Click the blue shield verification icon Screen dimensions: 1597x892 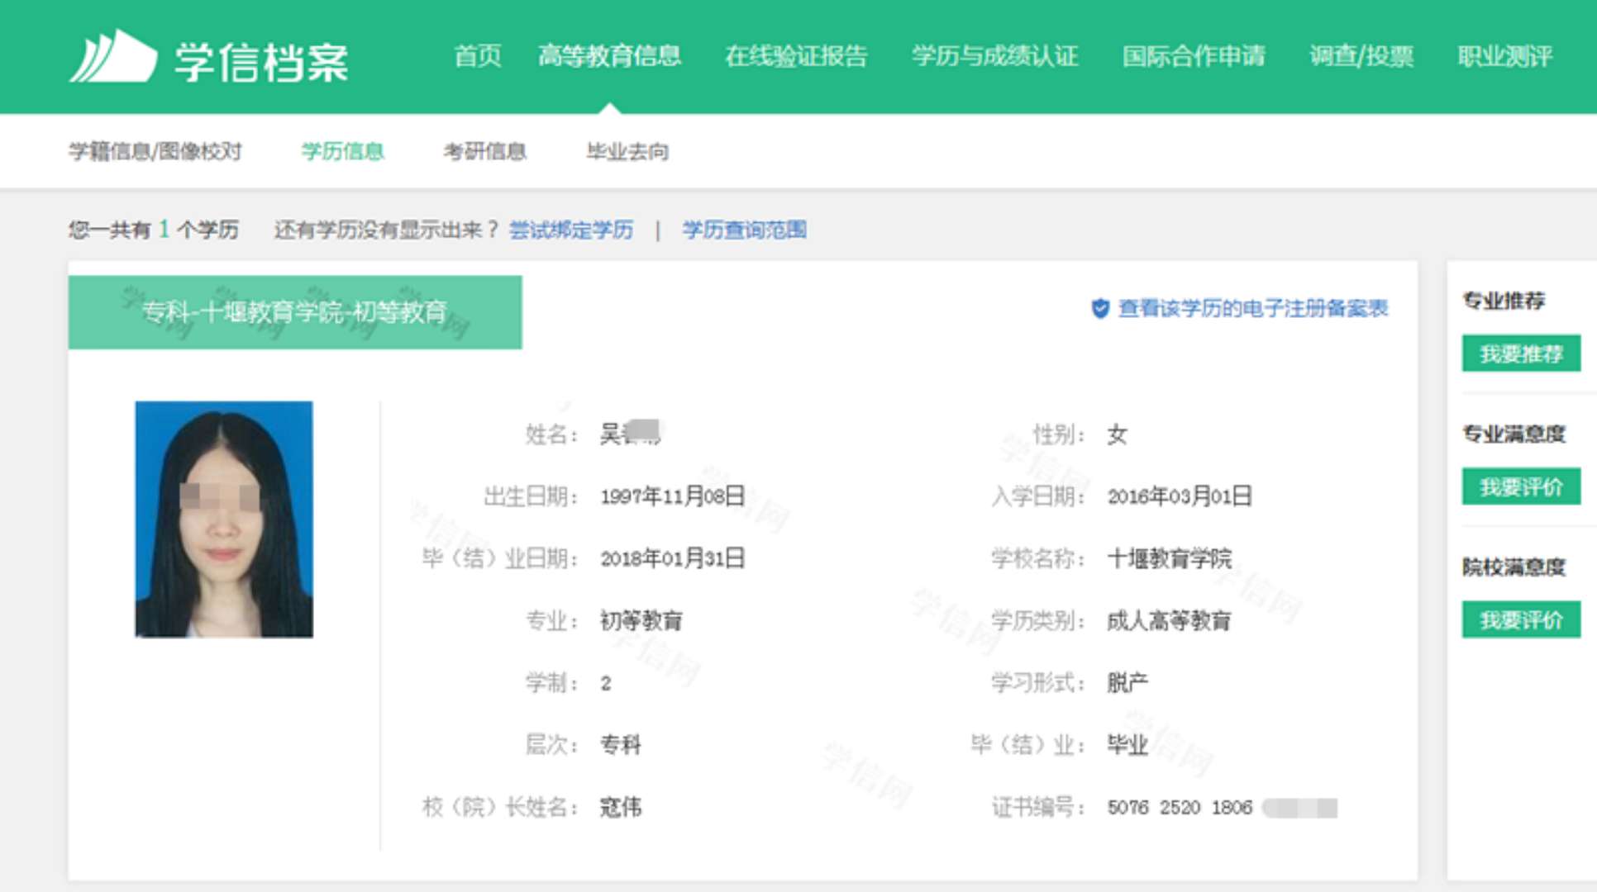tap(1099, 309)
